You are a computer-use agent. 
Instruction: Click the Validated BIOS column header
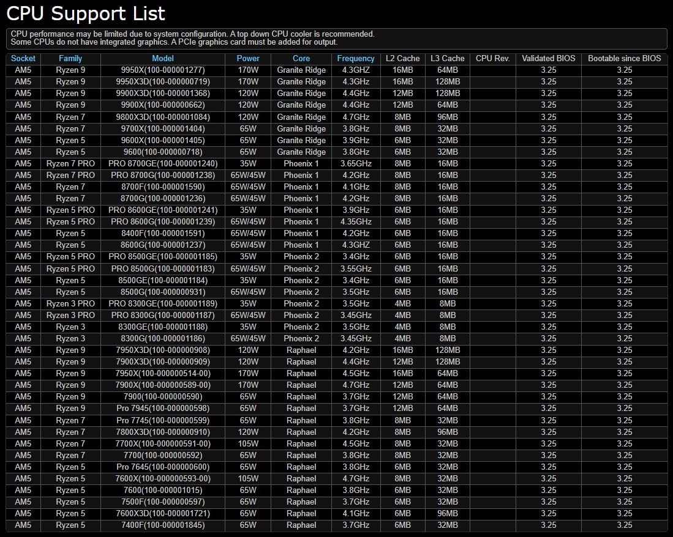[x=549, y=59]
